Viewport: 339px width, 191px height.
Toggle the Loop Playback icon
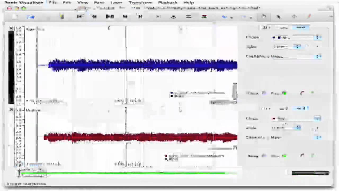click(173, 16)
